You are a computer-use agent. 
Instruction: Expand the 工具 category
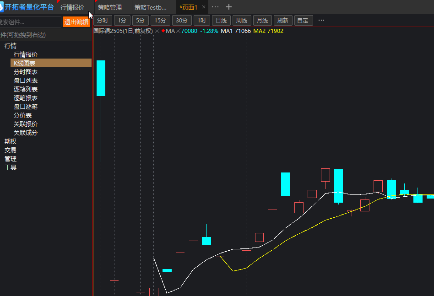tap(11, 167)
